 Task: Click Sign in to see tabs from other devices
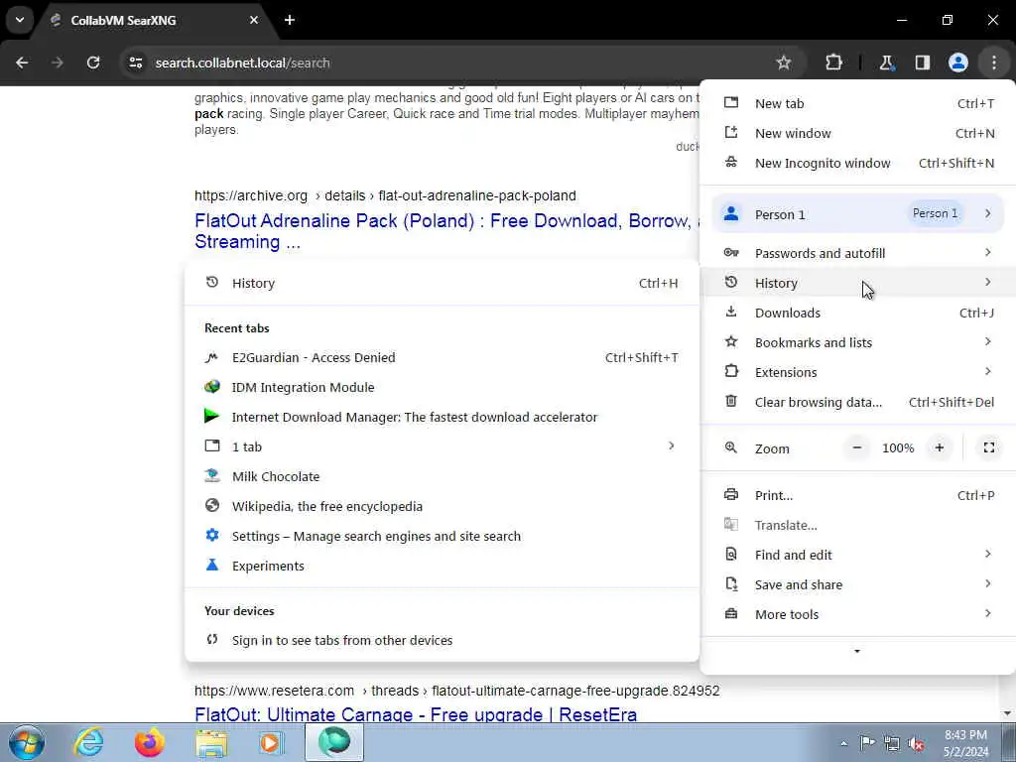coord(442,640)
